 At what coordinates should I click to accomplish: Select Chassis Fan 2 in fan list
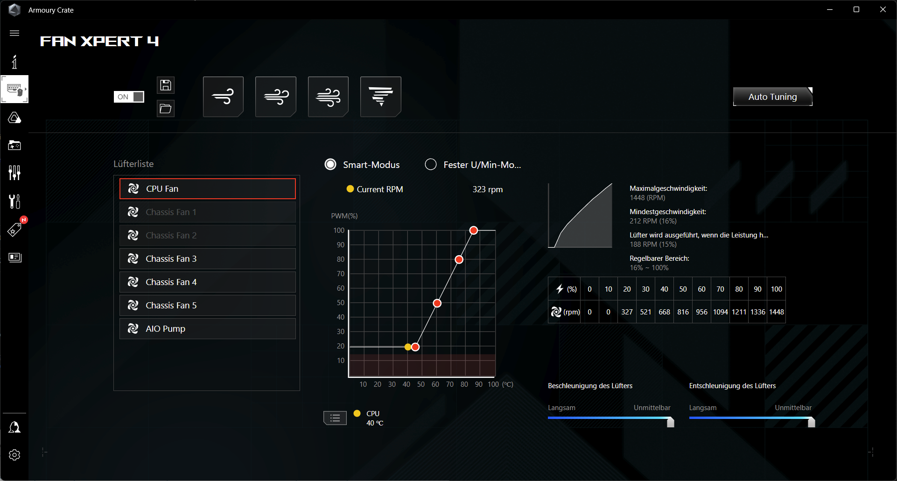click(x=208, y=235)
